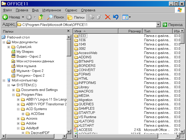Expand the CyberLink folder node

9,47
